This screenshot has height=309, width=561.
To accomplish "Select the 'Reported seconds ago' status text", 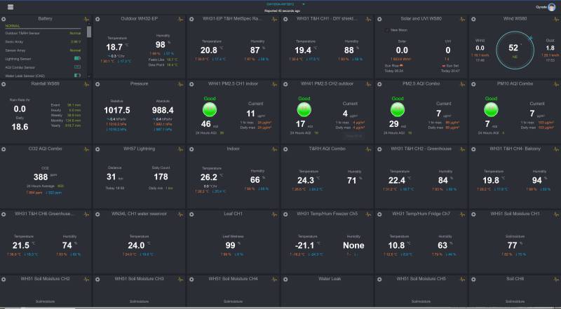I will [x=282, y=11].
